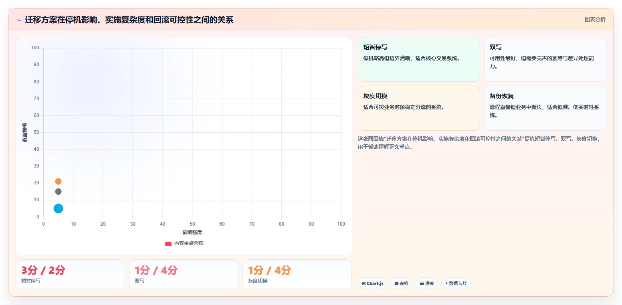Open the 灰度切换 info card
Image resolution: width=622 pixels, height=305 pixels.
[419, 108]
